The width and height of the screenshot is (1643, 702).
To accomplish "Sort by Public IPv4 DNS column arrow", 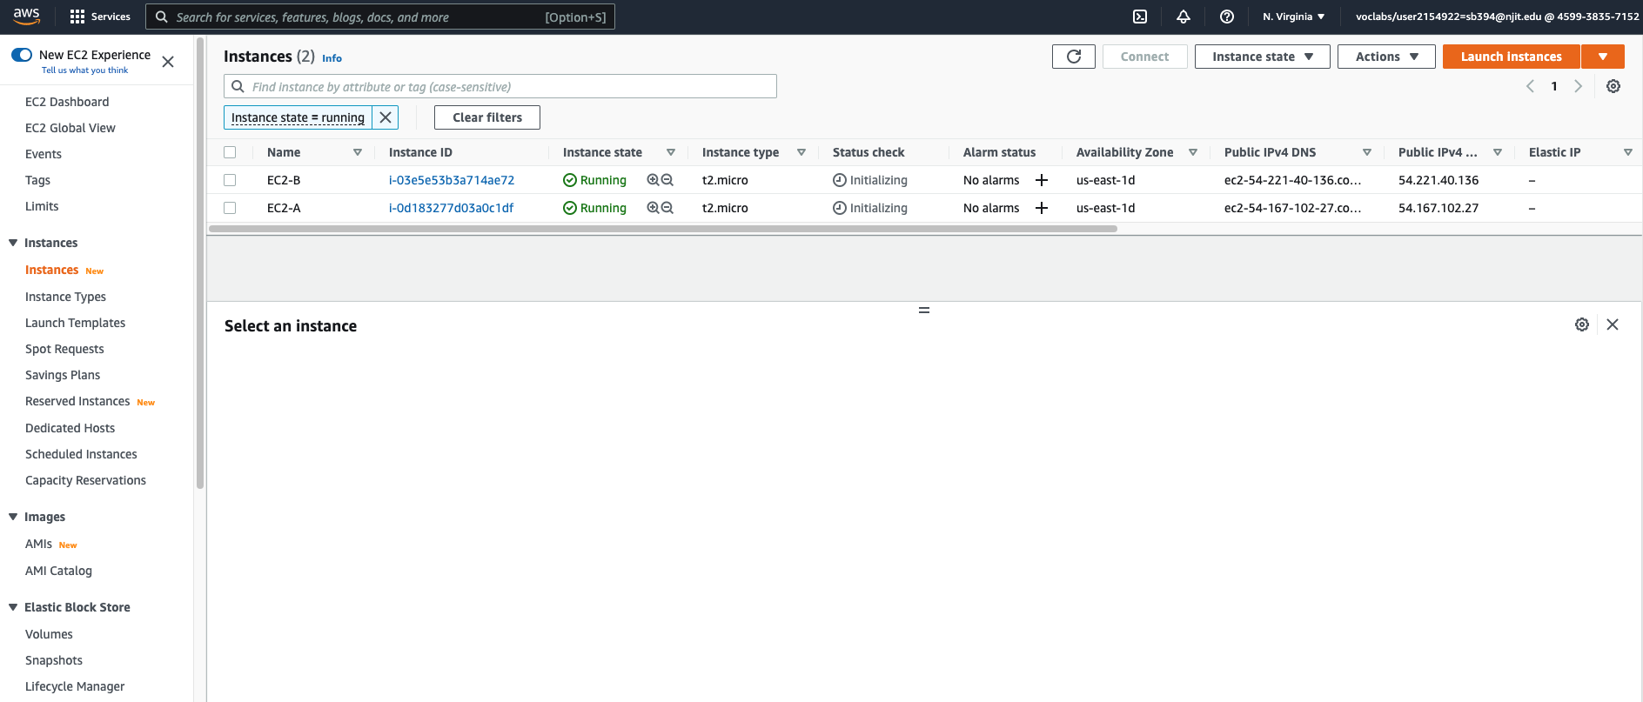I will point(1367,152).
